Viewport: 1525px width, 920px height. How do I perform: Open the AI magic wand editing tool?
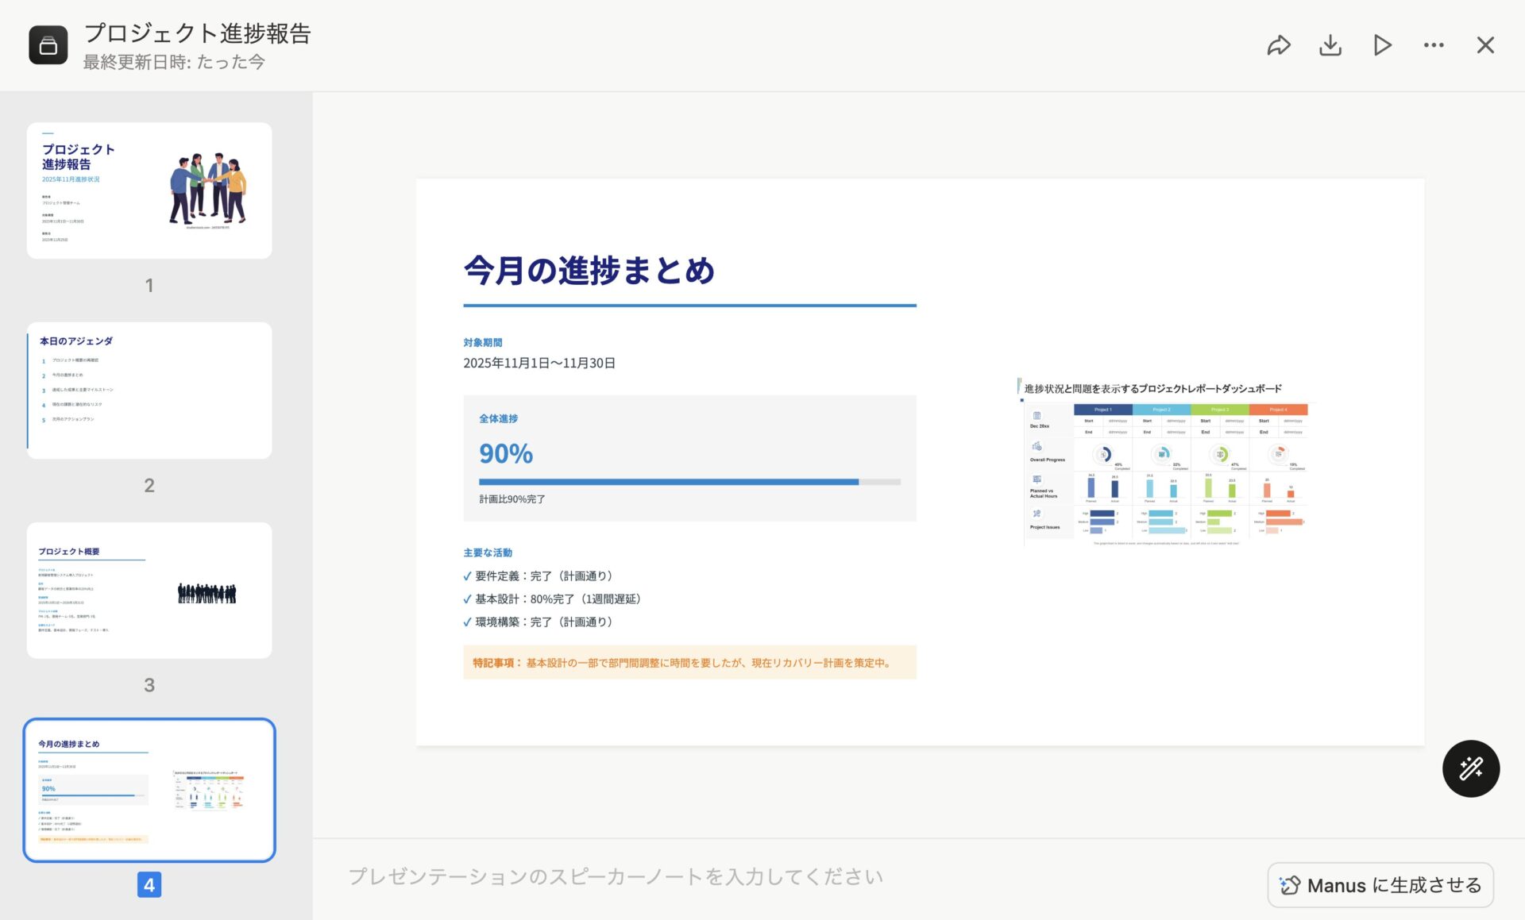point(1471,768)
